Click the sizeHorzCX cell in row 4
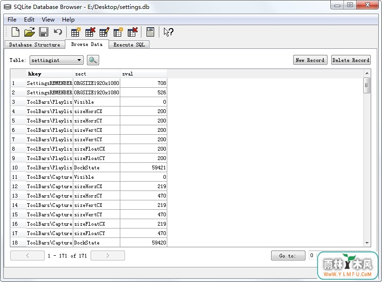Image resolution: width=382 pixels, height=282 pixels. tap(96, 111)
